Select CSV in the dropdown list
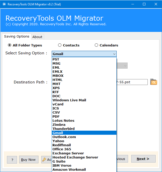The image size is (162, 172). (84, 113)
